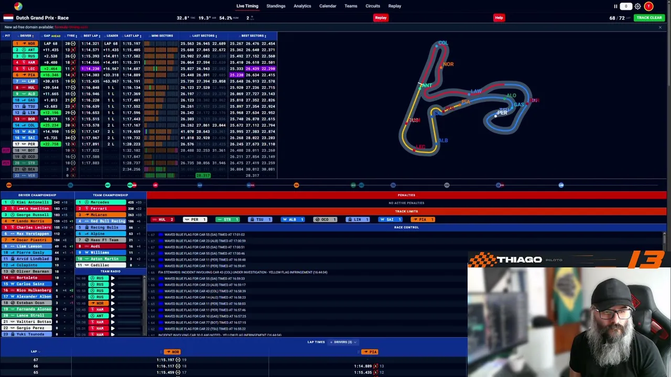
Task: Play the 15:48 NOR team radio clip
Action: point(113,303)
